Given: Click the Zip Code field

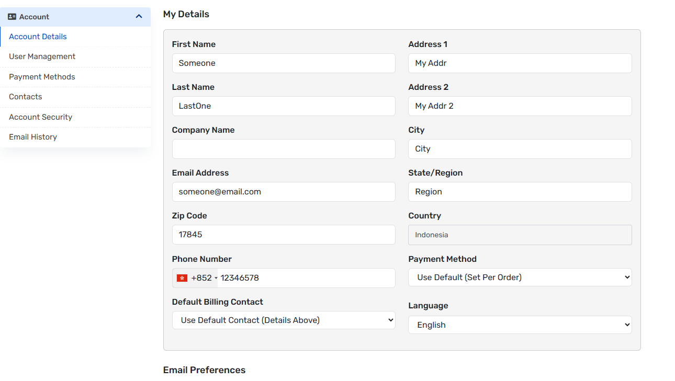Looking at the screenshot, I should tap(284, 235).
